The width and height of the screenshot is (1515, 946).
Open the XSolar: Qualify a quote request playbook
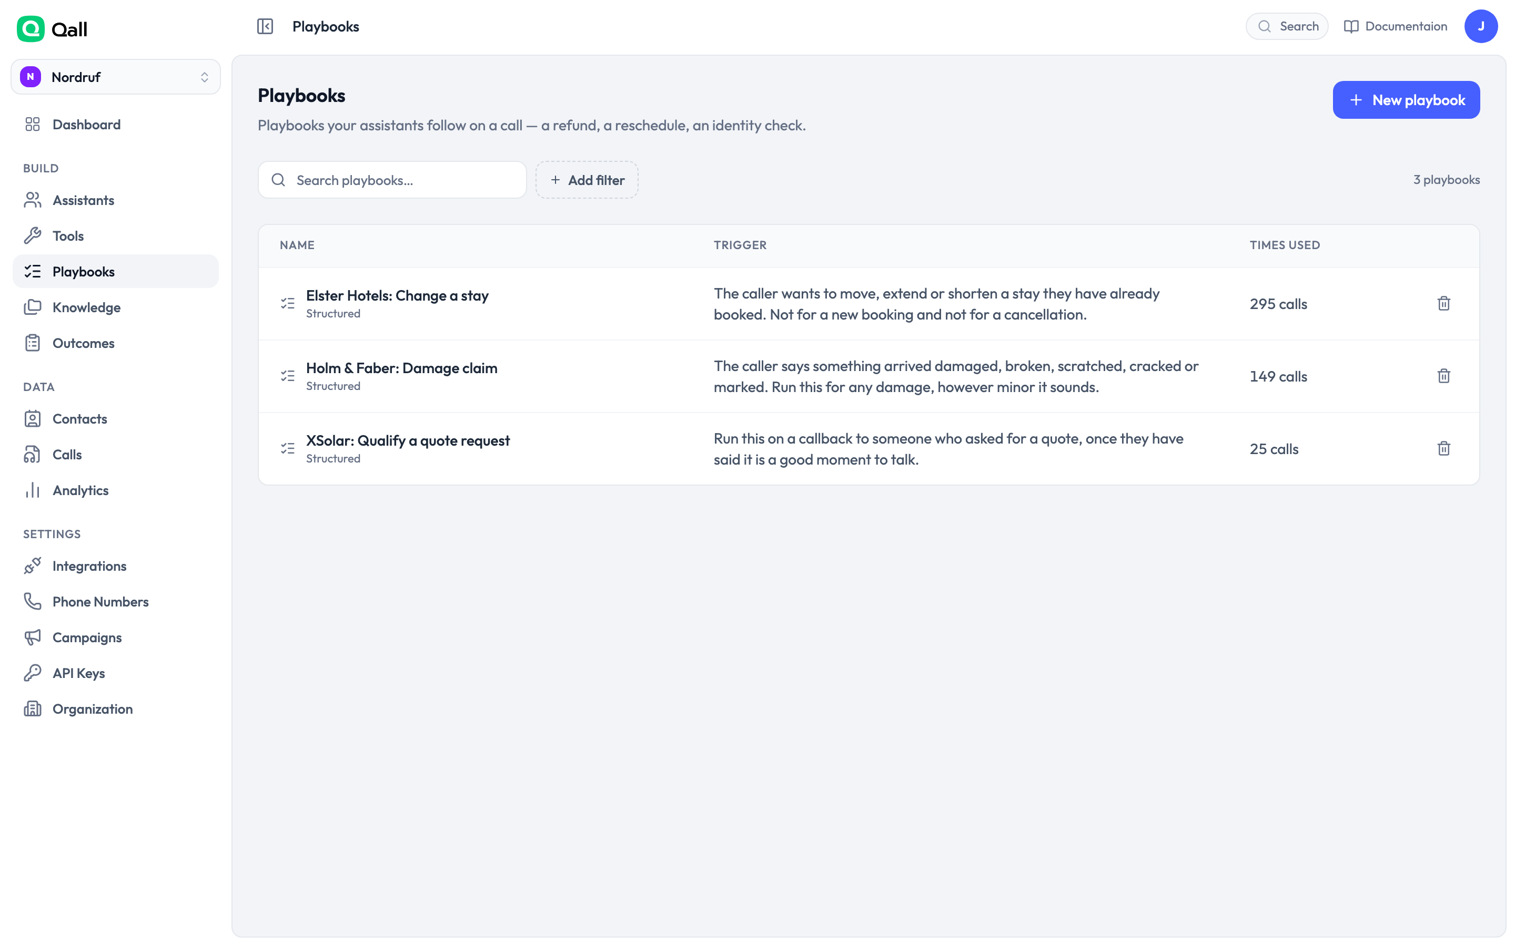(x=408, y=440)
